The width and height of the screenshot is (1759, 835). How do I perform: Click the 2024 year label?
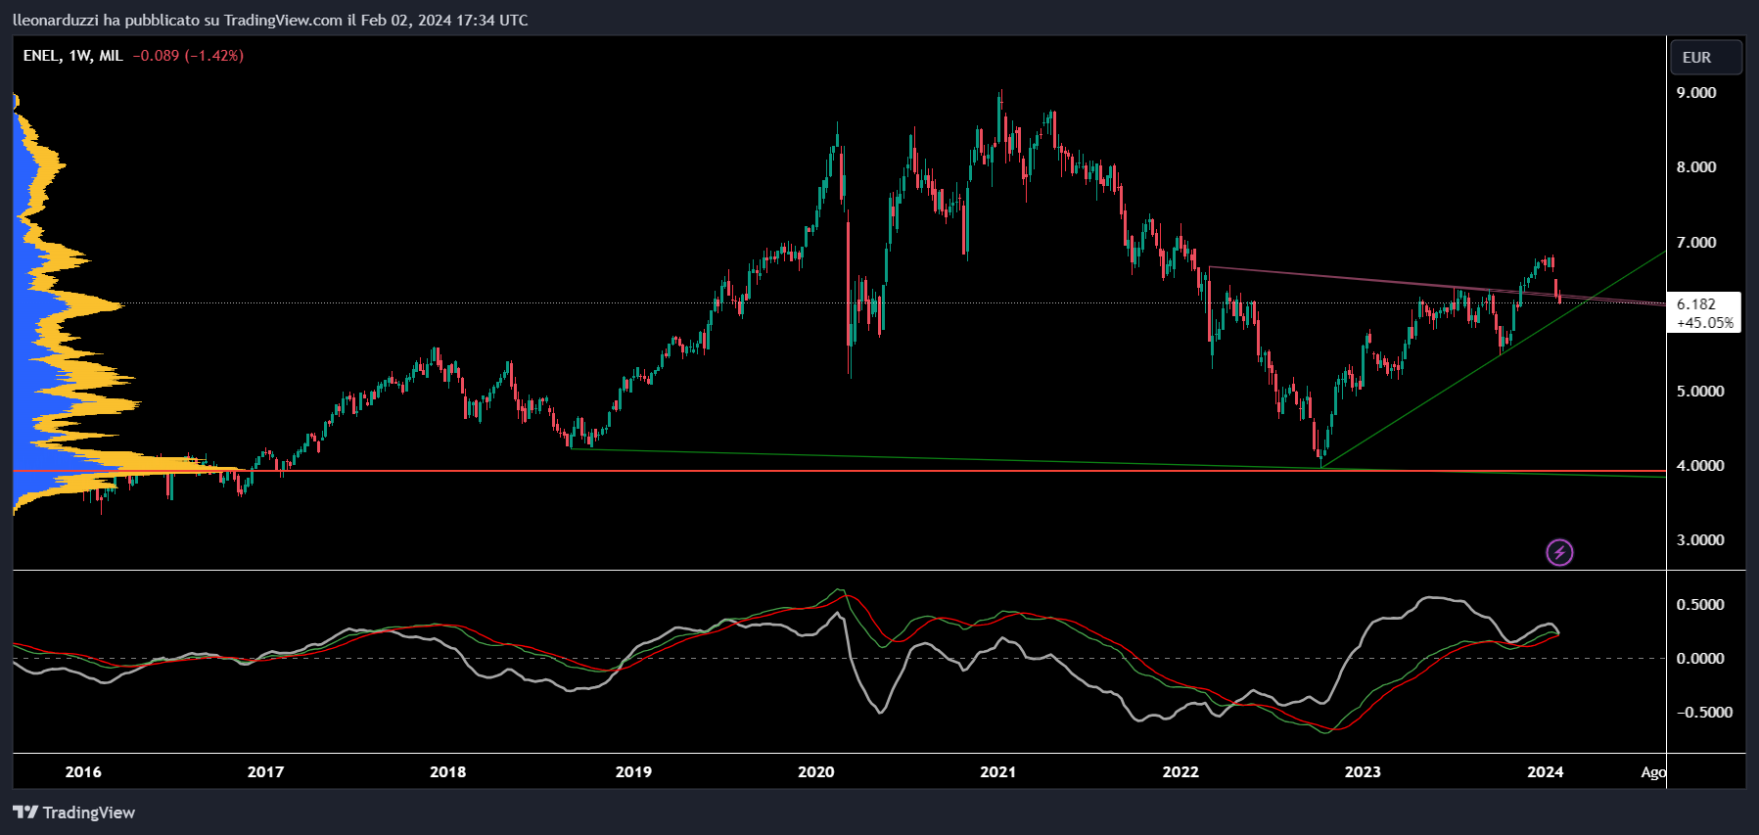click(x=1546, y=772)
